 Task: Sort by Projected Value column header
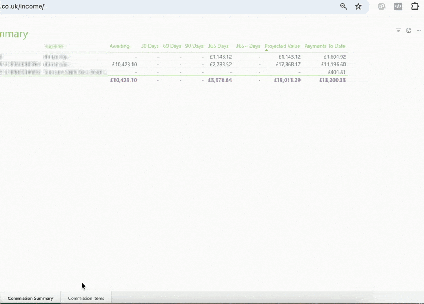tap(282, 46)
